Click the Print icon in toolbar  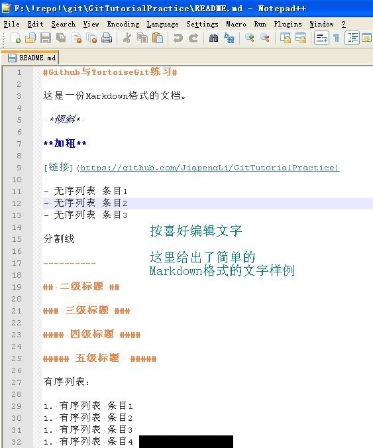[x=107, y=38]
